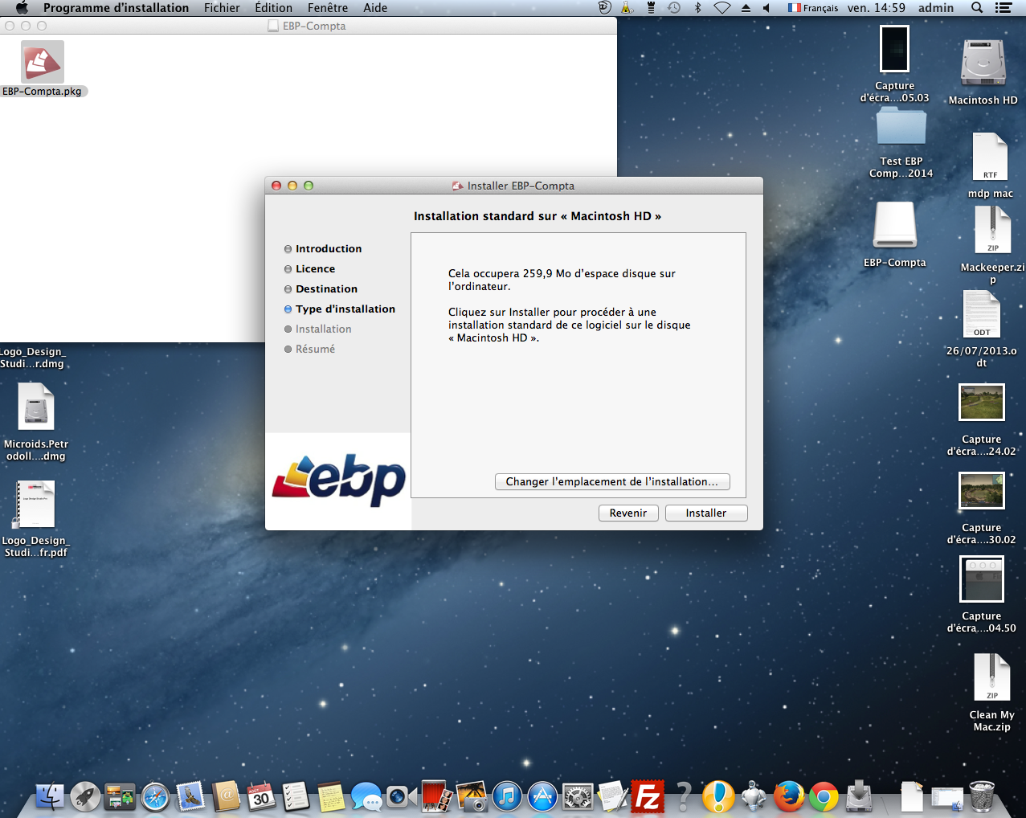Image resolution: width=1026 pixels, height=818 pixels.
Task: Open screenshot thumbnail Capture d'écra...04.50
Action: [982, 579]
